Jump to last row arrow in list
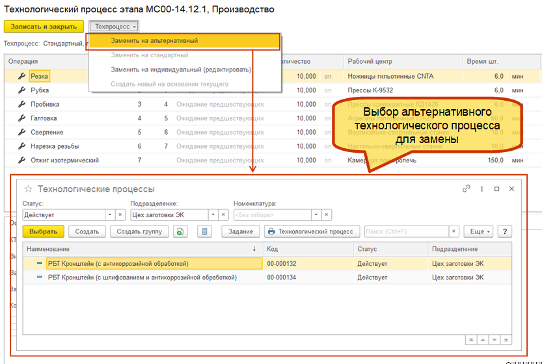The width and height of the screenshot is (542, 364). tap(506, 340)
